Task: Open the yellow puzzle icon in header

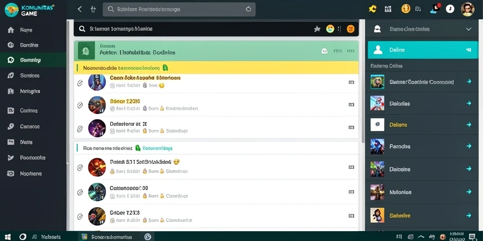Action: click(373, 9)
